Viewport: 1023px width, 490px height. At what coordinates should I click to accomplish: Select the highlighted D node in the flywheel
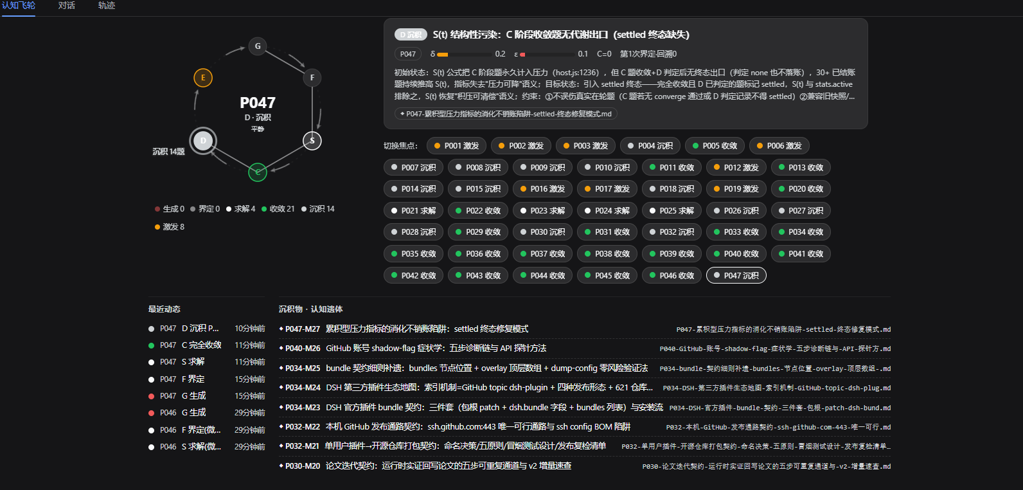click(x=203, y=141)
